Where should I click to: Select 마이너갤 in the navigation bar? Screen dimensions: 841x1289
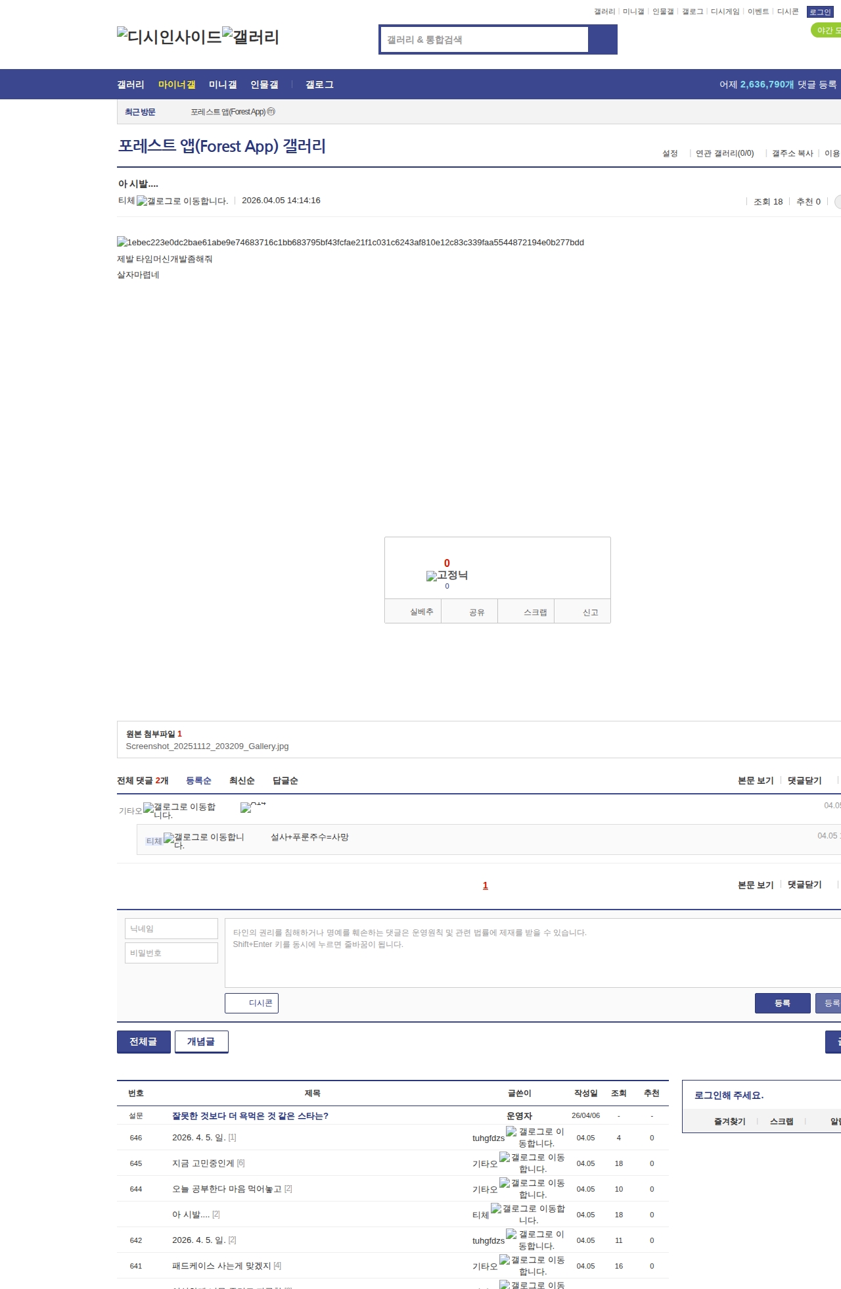(x=177, y=85)
